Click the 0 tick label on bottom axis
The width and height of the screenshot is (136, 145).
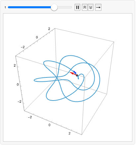point(49,125)
